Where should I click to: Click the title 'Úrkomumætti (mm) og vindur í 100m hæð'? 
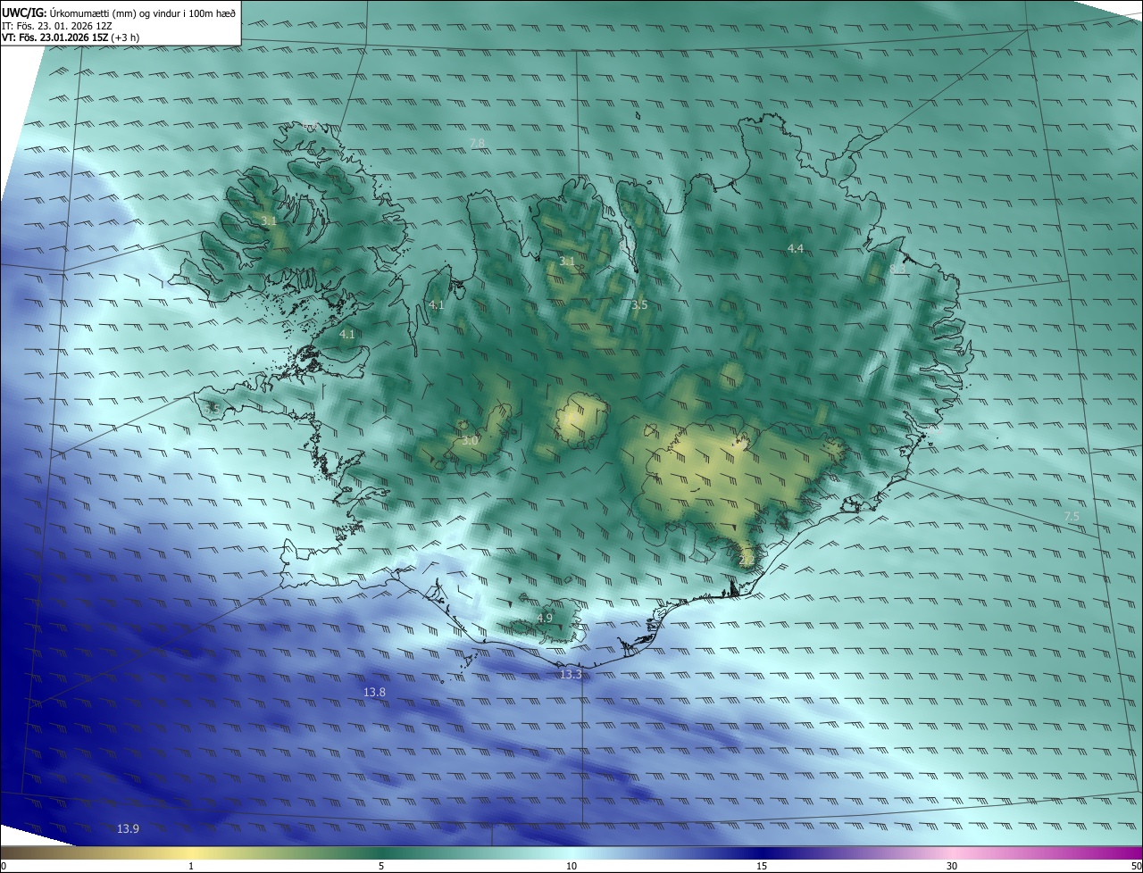click(x=143, y=13)
